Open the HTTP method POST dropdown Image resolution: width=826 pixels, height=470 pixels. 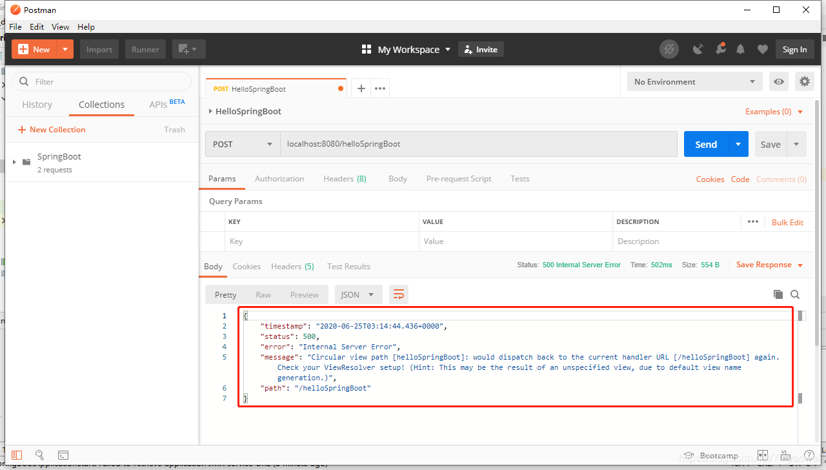243,144
